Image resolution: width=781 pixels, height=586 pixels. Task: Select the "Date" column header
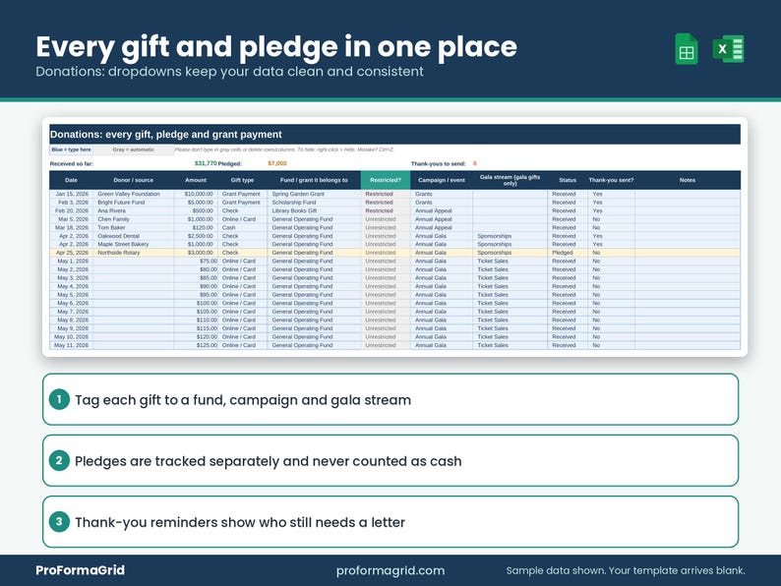tap(71, 180)
